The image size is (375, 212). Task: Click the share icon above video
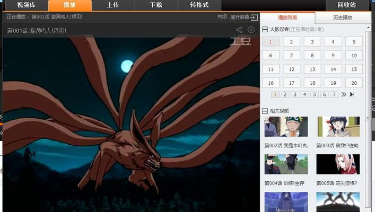pyautogui.click(x=239, y=30)
